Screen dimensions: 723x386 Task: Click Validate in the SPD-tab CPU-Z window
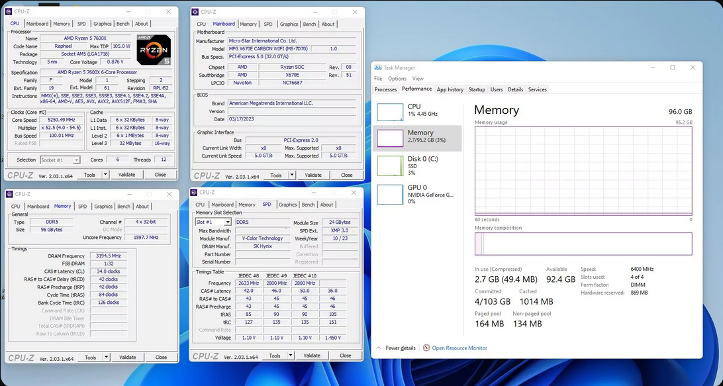312,356
